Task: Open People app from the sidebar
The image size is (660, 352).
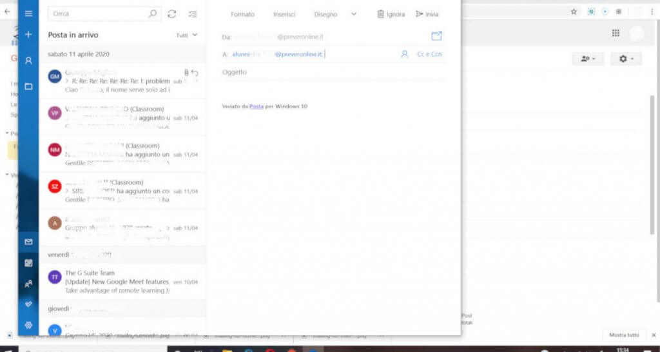Action: point(28,283)
